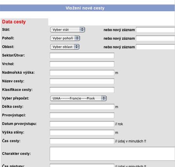
Task: Focus the Vrchol text field
Action: (82, 64)
